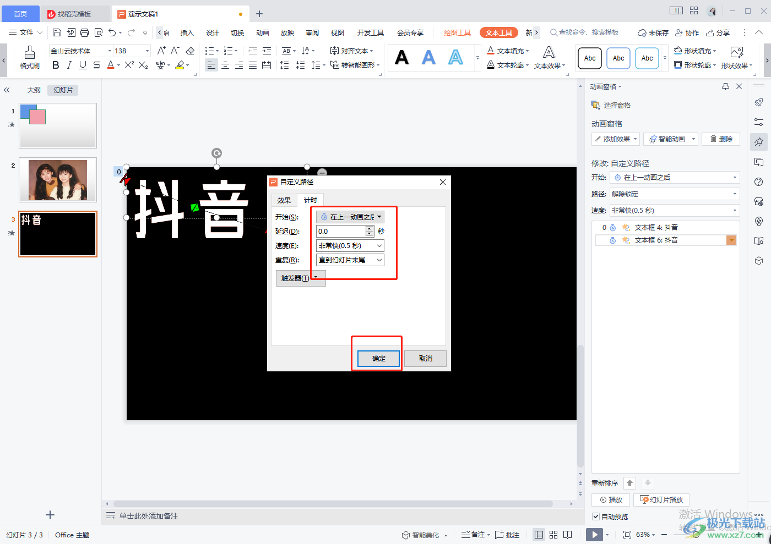
Task: Open the font size dropdown
Action: pyautogui.click(x=147, y=51)
